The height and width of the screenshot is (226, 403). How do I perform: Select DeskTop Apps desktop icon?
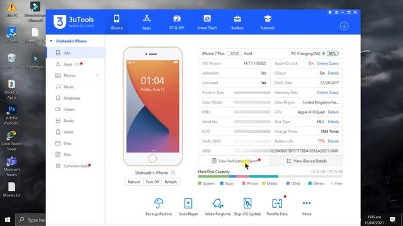11,89
